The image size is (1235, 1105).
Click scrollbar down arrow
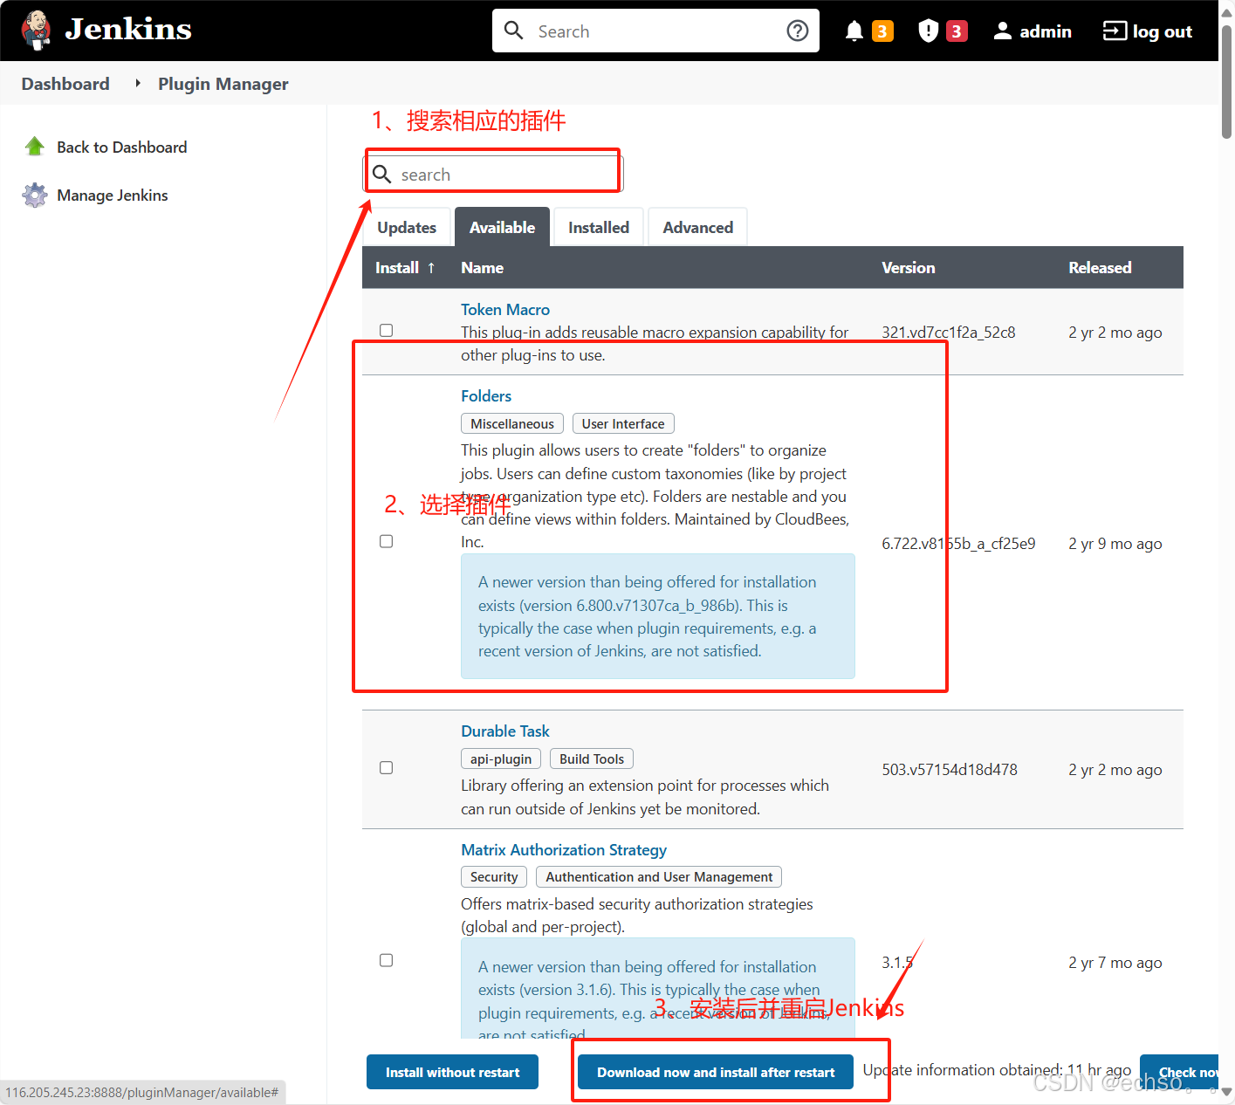(x=1226, y=1092)
